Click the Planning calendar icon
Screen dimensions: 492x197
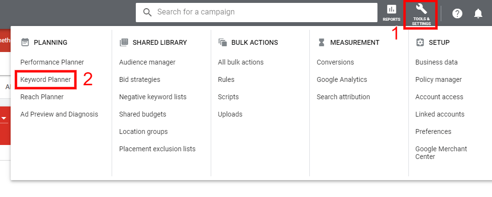click(25, 42)
